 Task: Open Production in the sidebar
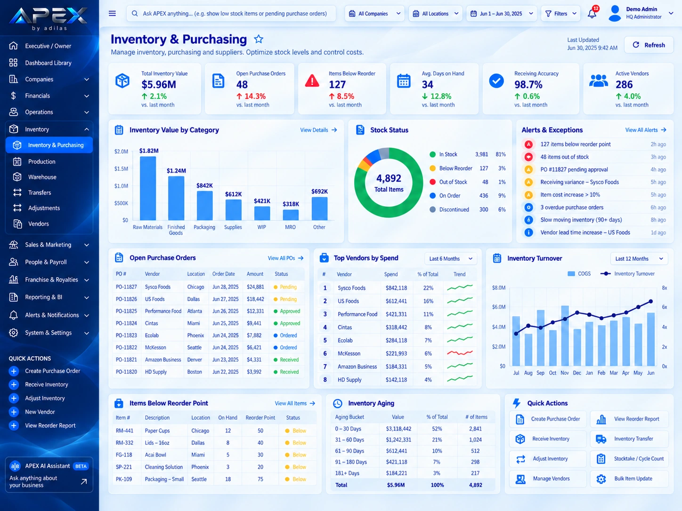(x=49, y=161)
